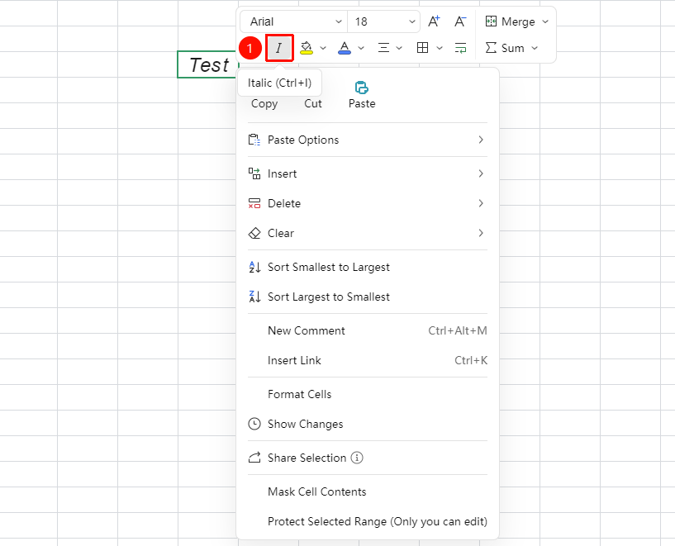
Task: Apply the horizontal alignment icon
Action: tap(383, 48)
